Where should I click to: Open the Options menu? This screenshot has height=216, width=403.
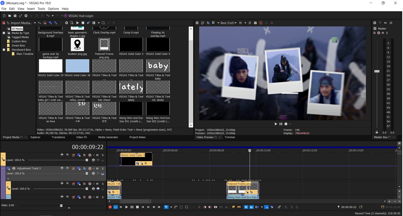point(53,9)
